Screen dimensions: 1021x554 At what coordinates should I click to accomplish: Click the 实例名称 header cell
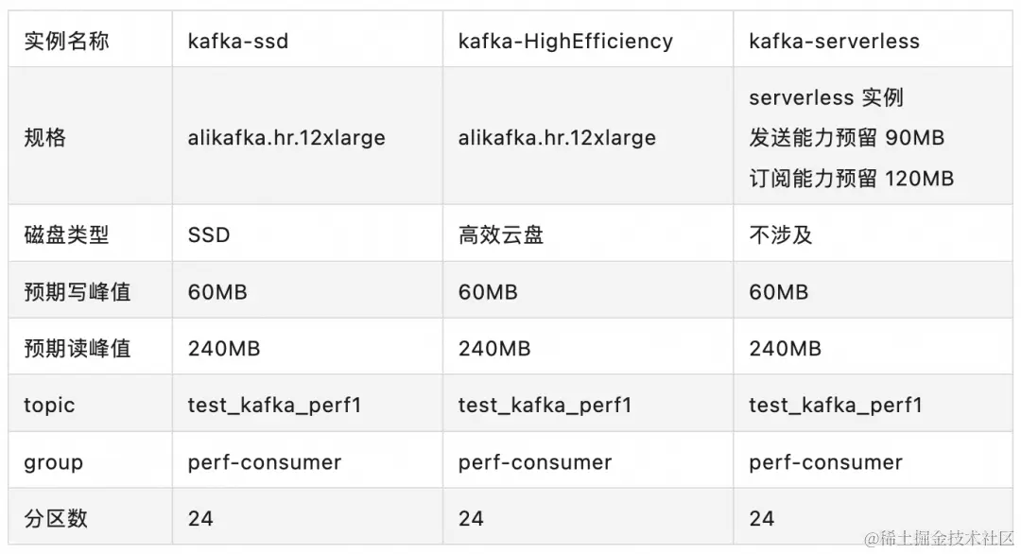(66, 41)
